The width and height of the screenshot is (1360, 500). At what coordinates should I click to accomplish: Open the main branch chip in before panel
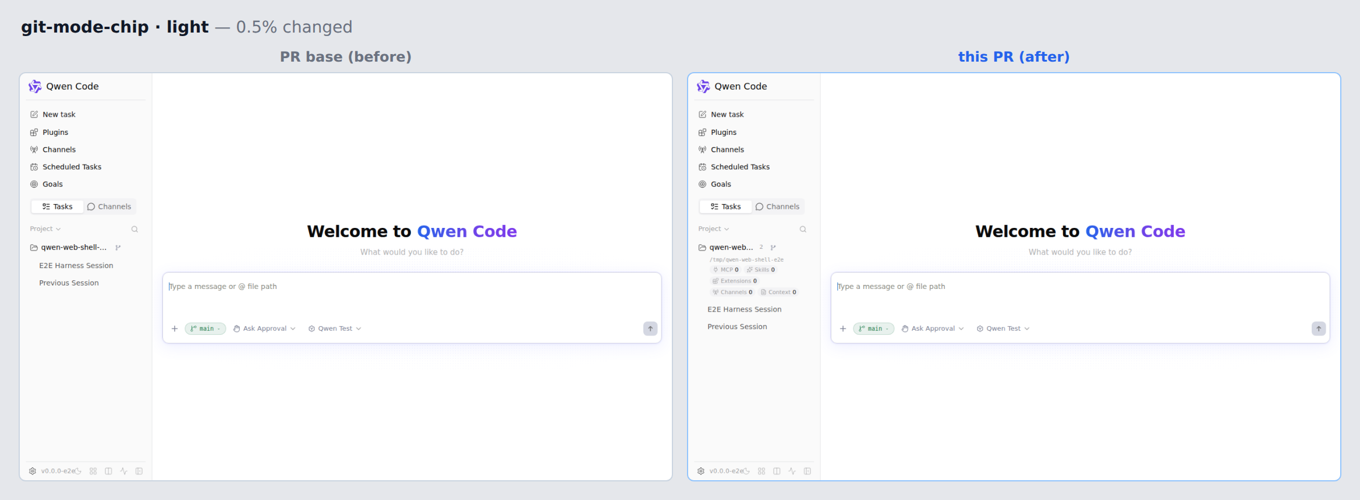[205, 328]
